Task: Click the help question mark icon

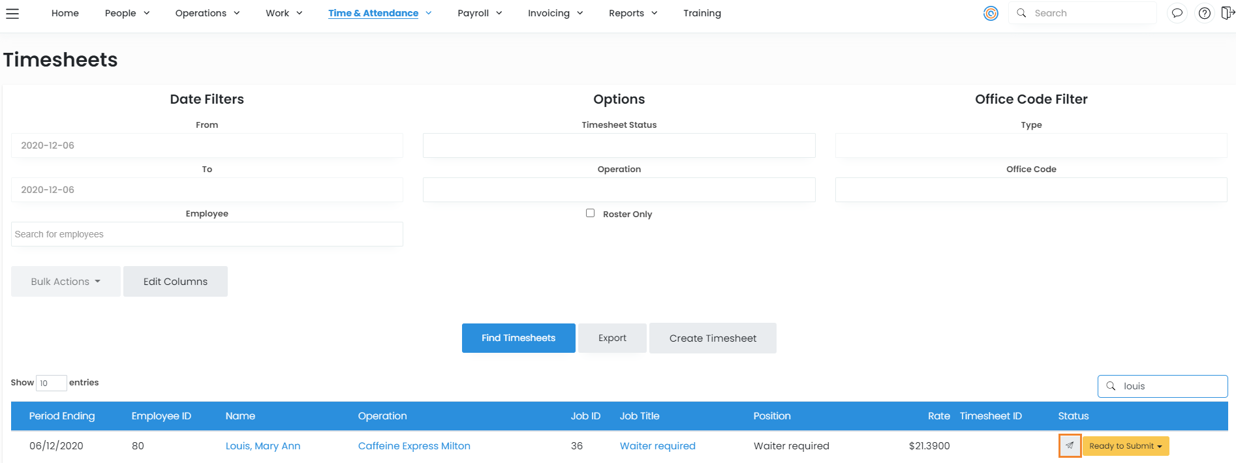Action: pos(1204,13)
